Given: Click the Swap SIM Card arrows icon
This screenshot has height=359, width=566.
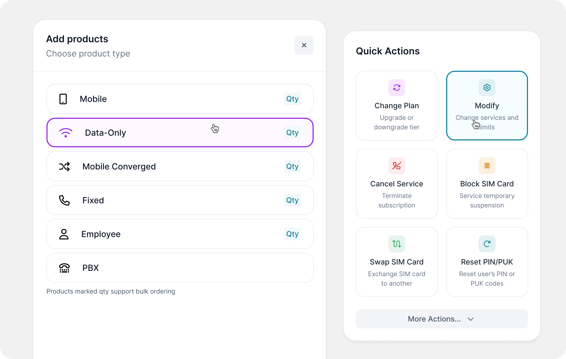Looking at the screenshot, I should 397,244.
